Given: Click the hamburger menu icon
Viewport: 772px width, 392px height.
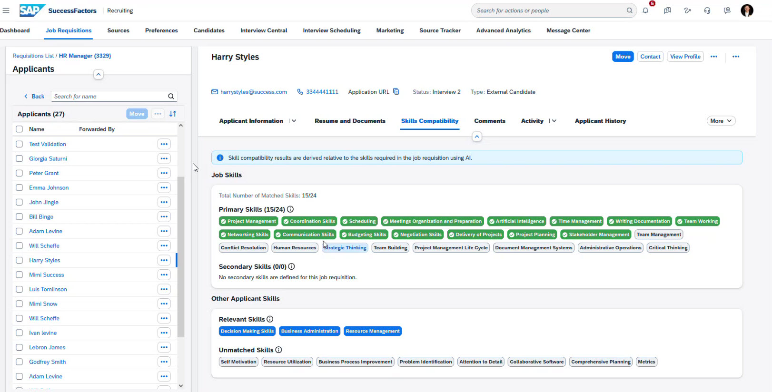Looking at the screenshot, I should [6, 10].
